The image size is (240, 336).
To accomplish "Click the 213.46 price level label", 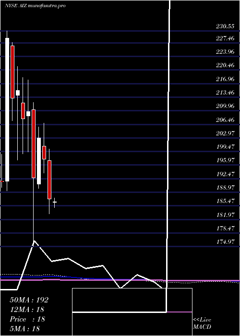I will tap(225, 93).
